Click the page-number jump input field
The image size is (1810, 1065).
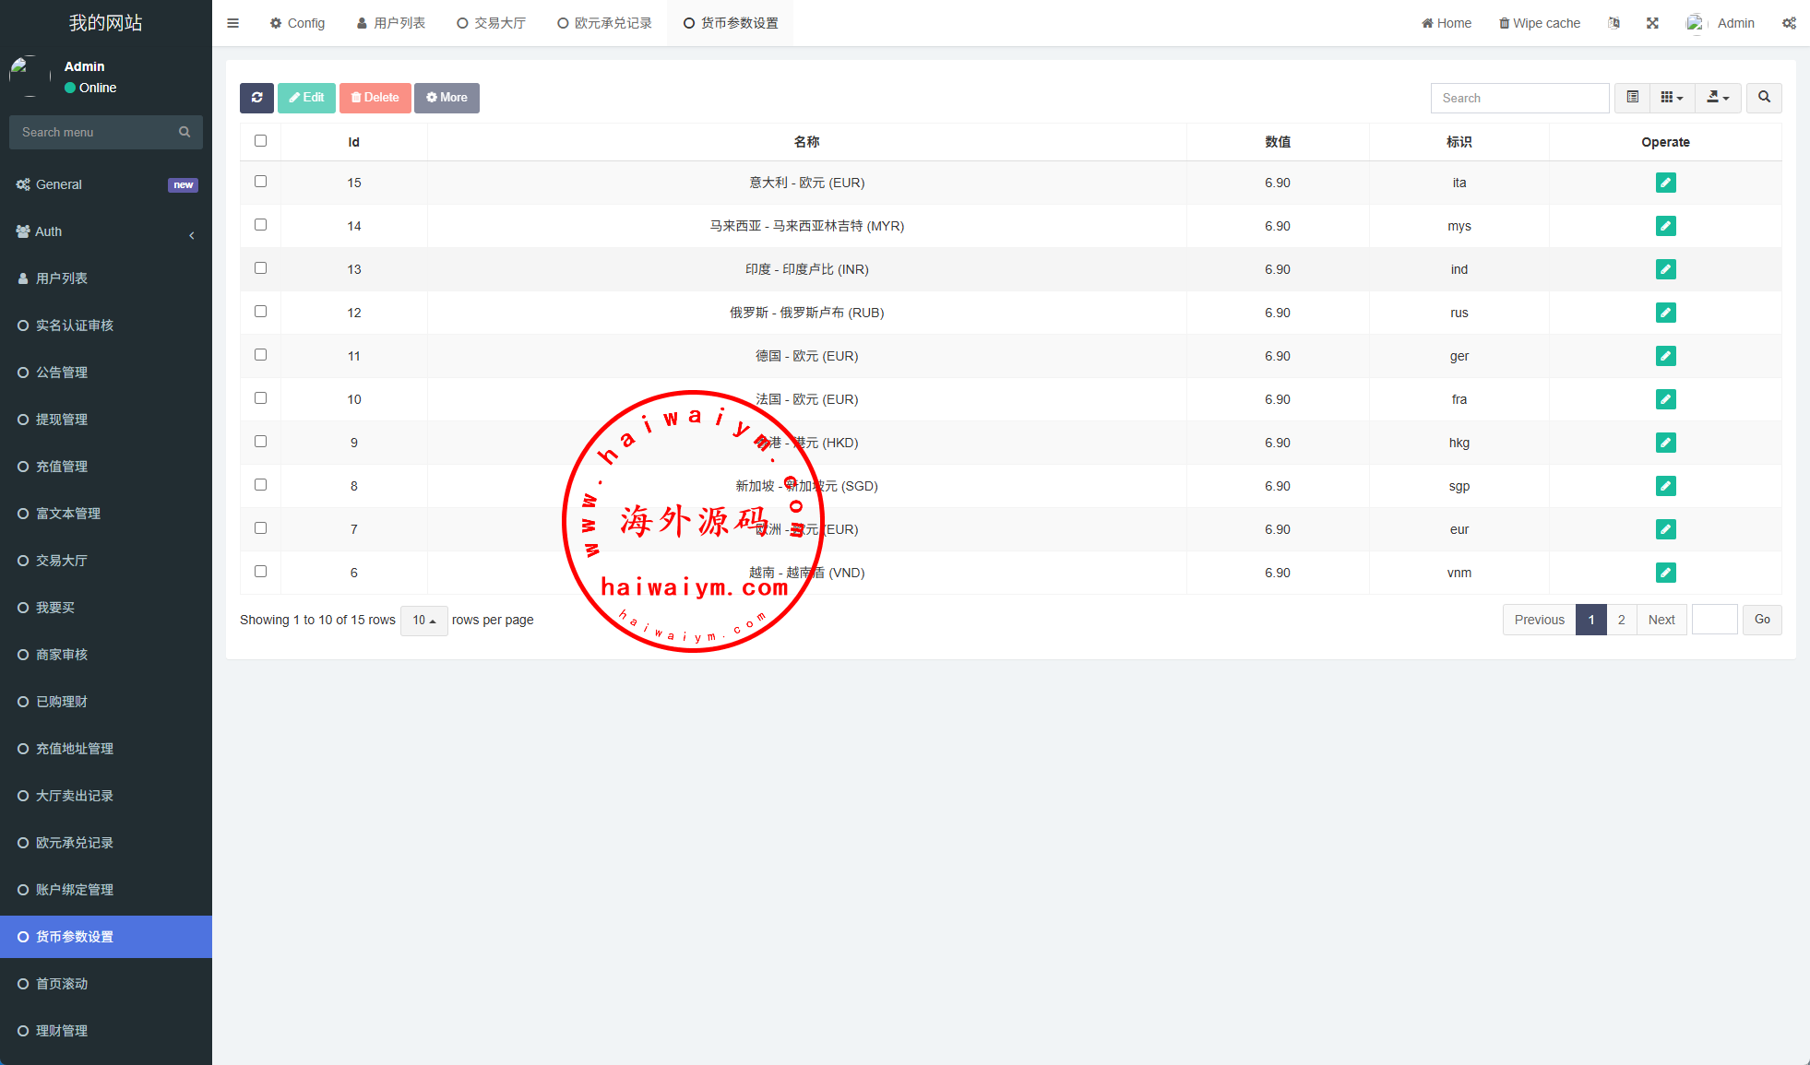pyautogui.click(x=1714, y=620)
